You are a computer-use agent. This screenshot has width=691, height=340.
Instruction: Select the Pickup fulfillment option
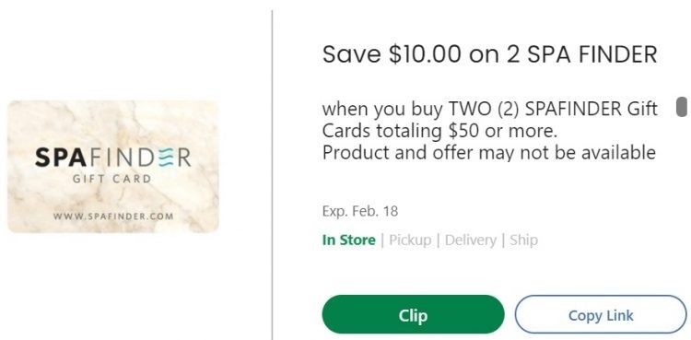pyautogui.click(x=410, y=240)
